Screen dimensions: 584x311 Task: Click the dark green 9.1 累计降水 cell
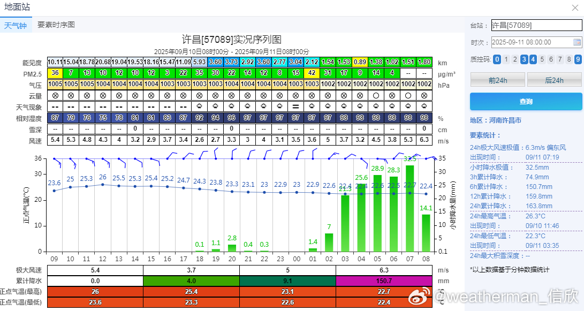tap(287, 281)
